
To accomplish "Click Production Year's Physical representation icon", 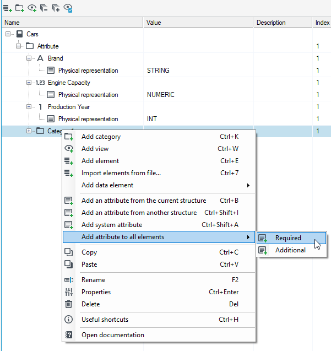I will tap(51, 119).
